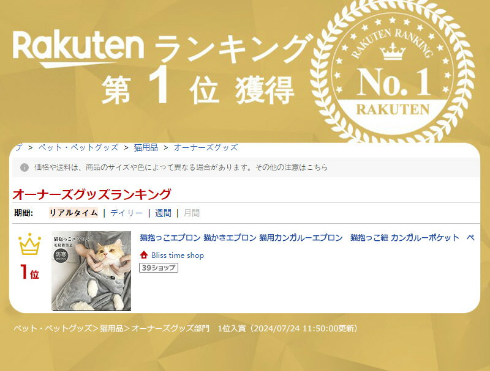Open the cat apron product thumbnail
This screenshot has width=490, height=371.
[x=91, y=271]
